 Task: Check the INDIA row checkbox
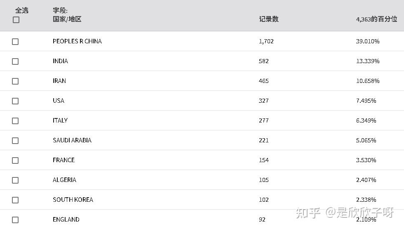pos(15,61)
